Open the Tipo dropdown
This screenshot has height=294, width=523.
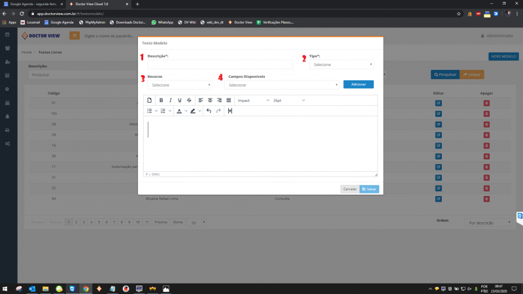click(x=341, y=65)
